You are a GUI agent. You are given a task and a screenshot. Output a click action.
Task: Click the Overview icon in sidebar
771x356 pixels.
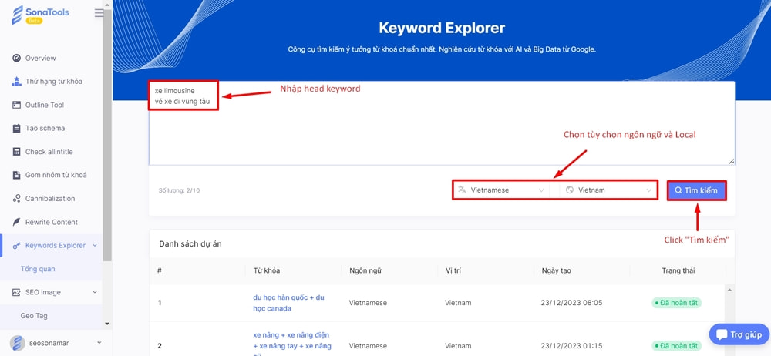pos(17,59)
